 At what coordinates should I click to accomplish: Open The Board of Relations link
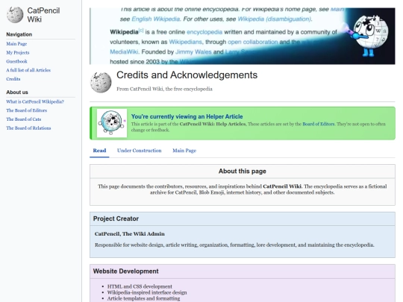click(x=28, y=128)
